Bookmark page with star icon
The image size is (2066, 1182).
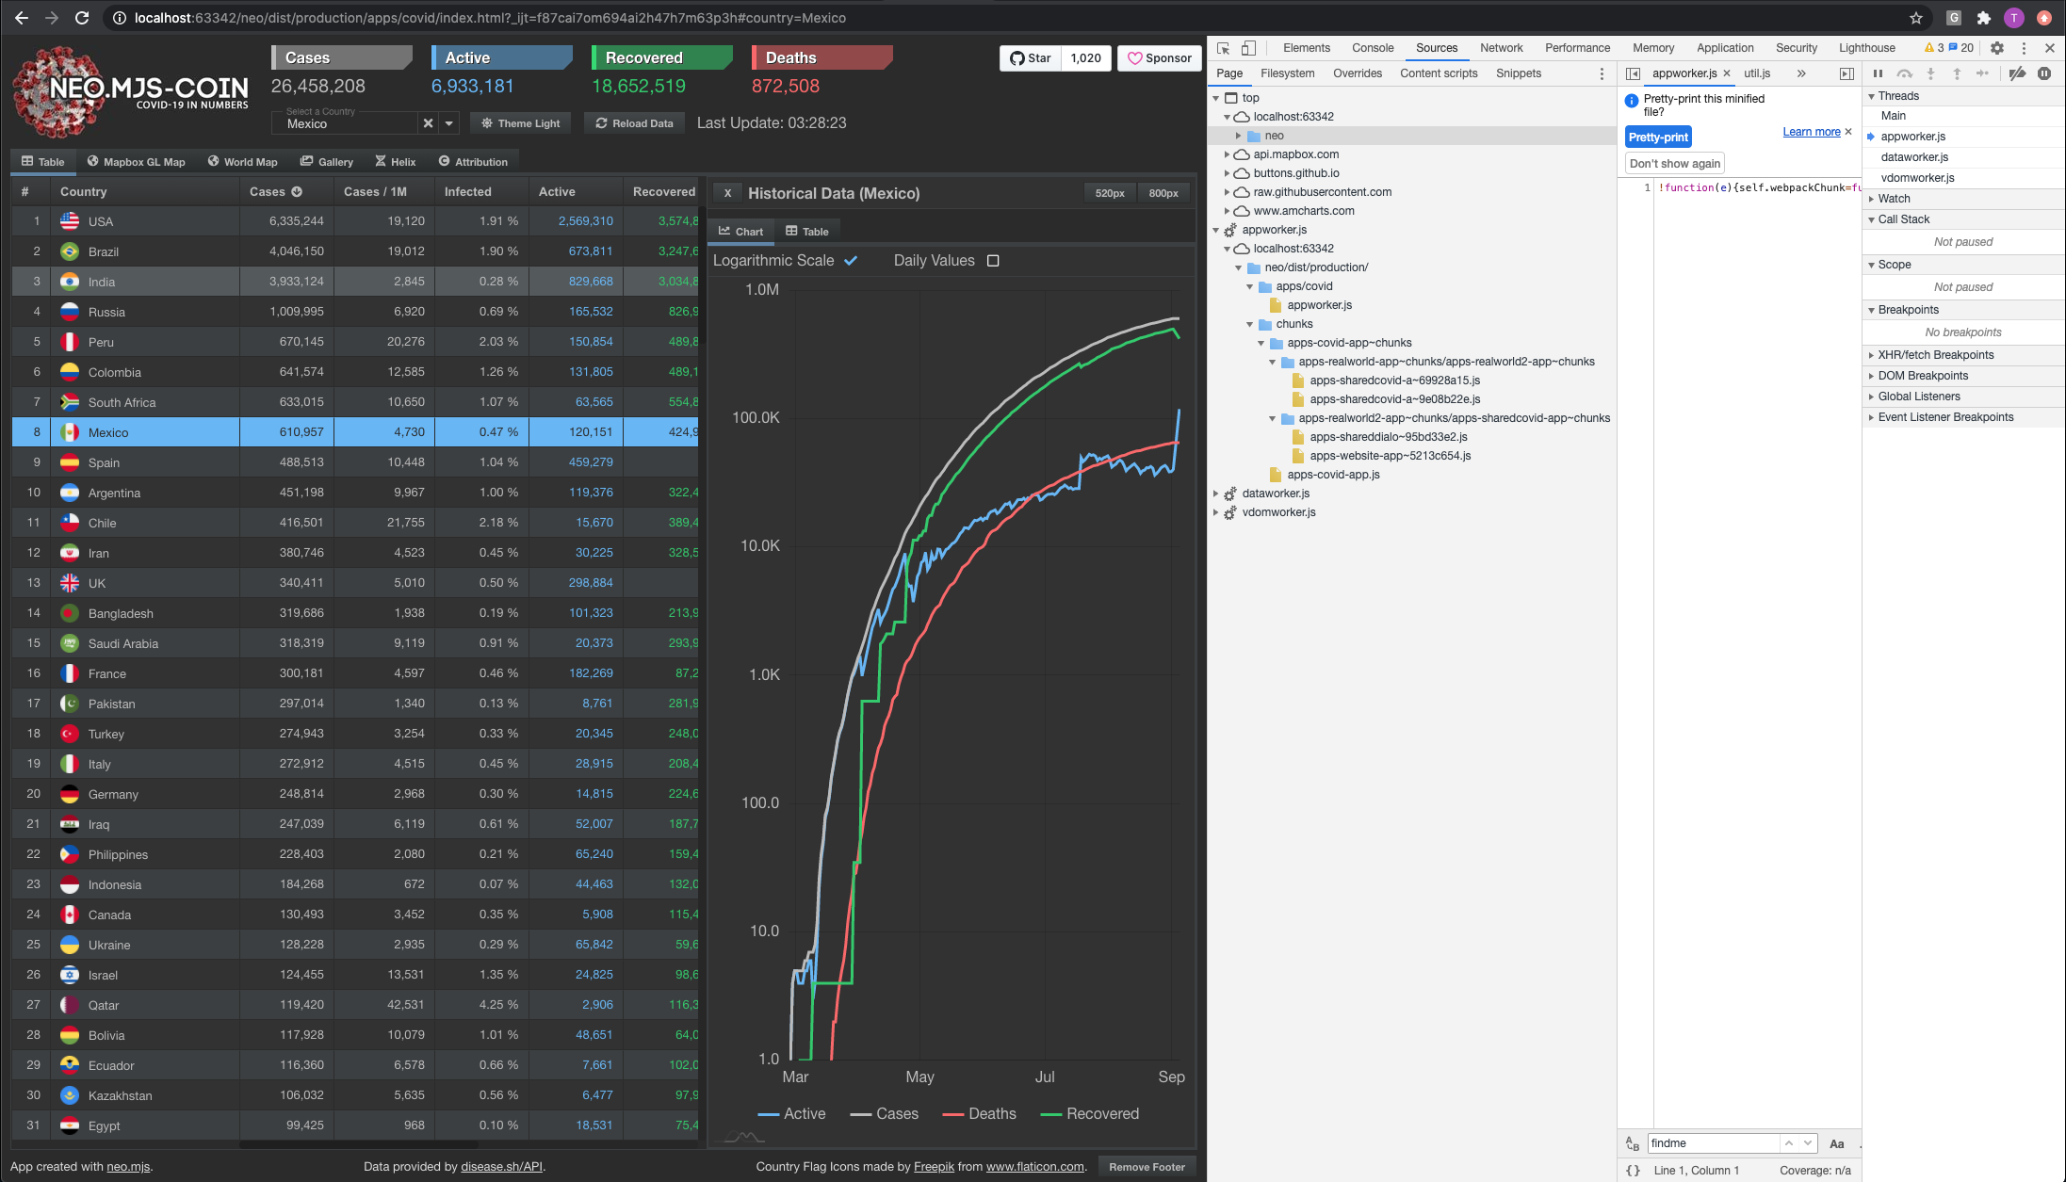(1915, 18)
